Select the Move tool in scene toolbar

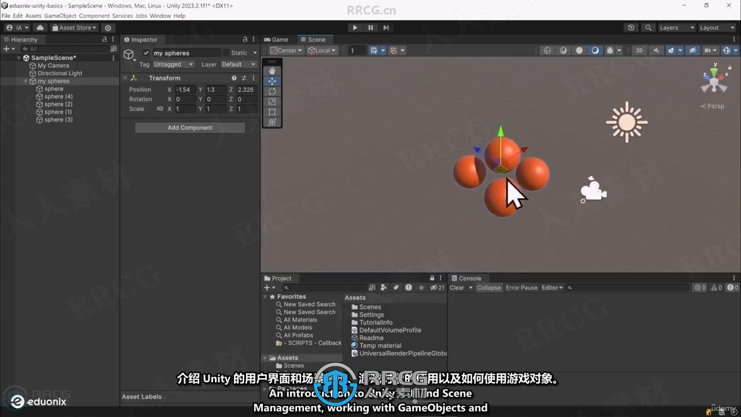click(272, 81)
